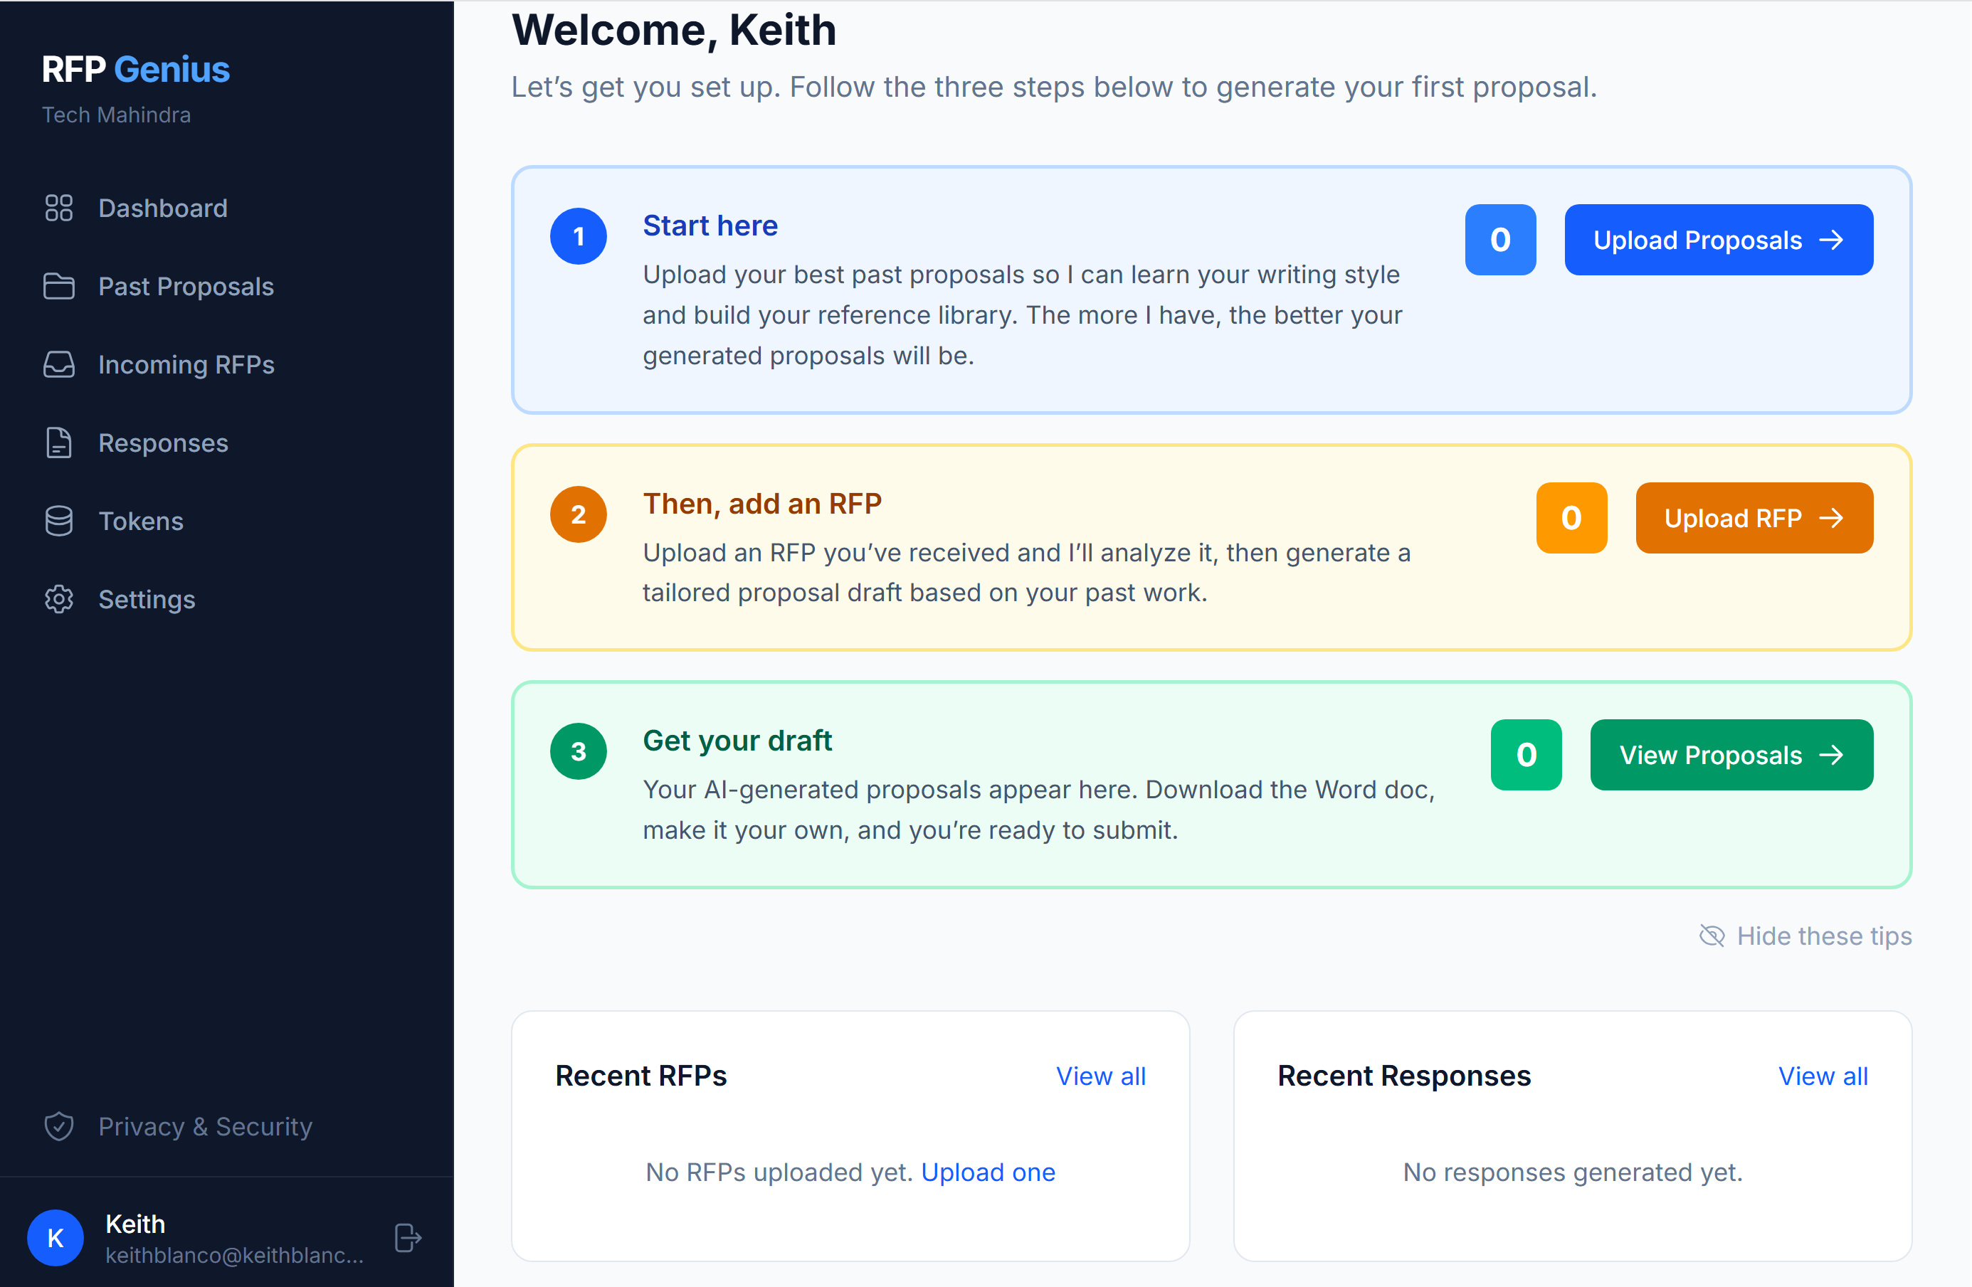Viewport: 1972px width, 1287px height.
Task: Click View all beside Recent Responses
Action: coord(1823,1075)
